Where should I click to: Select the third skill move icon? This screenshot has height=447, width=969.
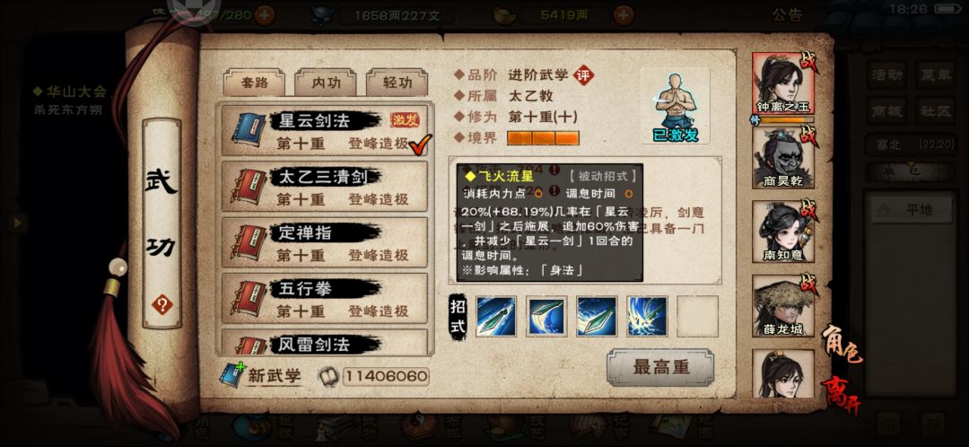597,317
